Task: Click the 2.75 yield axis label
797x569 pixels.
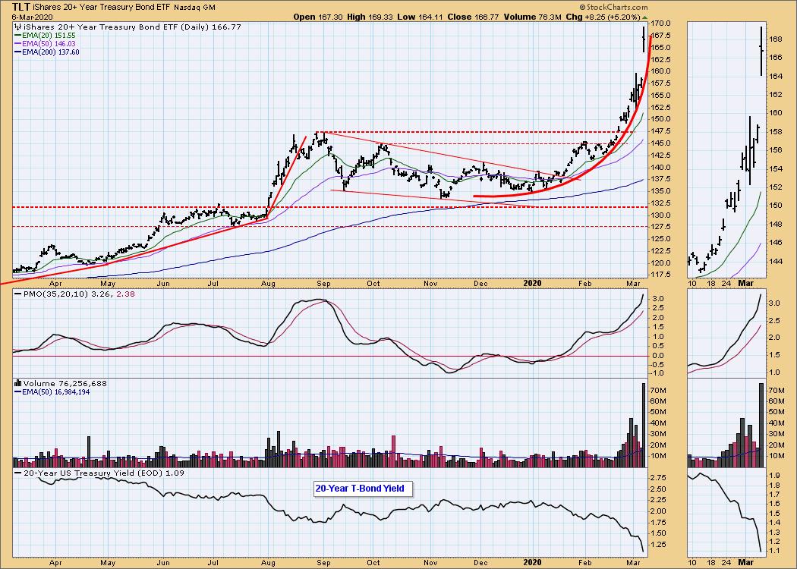Action: tap(658, 479)
